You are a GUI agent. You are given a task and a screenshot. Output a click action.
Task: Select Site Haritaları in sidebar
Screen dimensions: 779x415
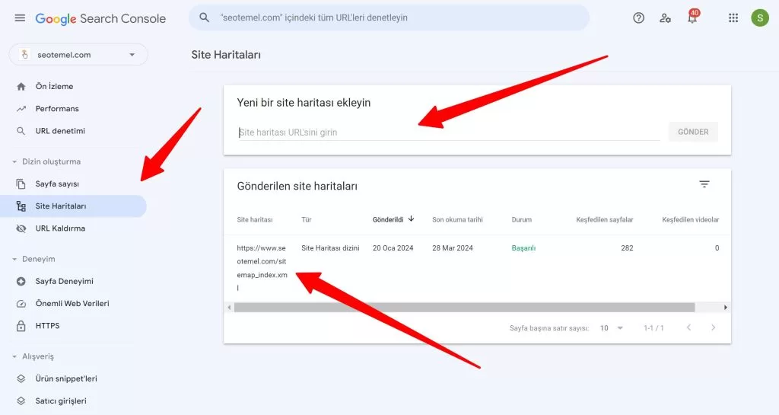[74, 206]
